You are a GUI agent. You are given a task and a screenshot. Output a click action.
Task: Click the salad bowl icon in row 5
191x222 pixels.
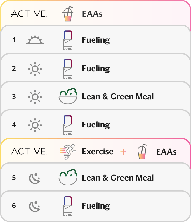(68, 178)
